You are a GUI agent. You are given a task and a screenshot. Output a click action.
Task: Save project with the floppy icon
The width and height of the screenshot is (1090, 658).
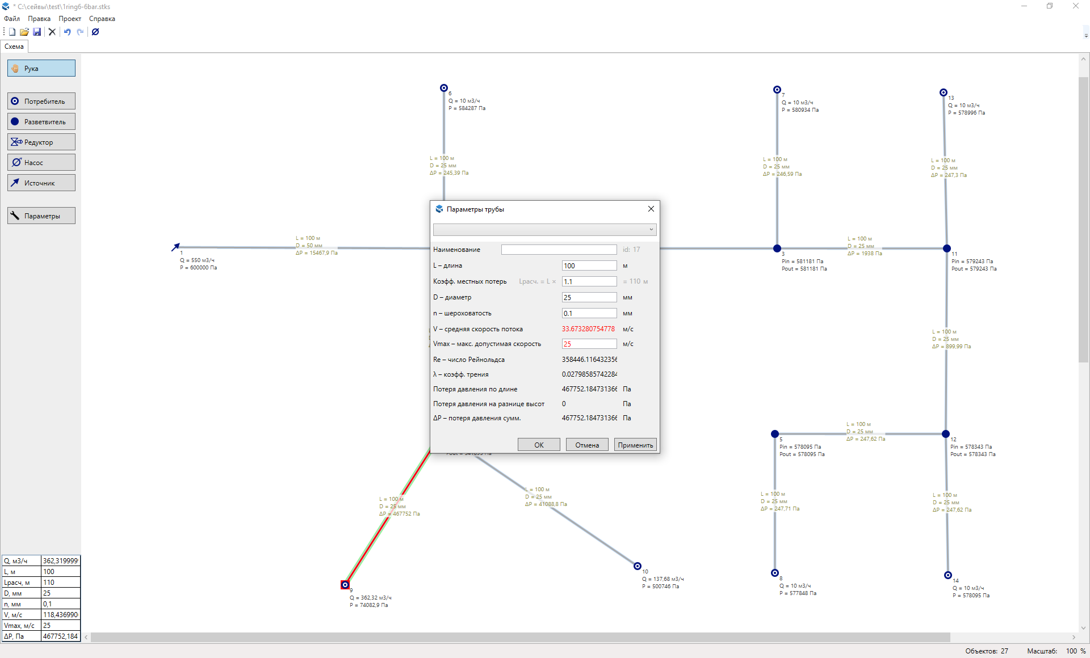tap(37, 32)
